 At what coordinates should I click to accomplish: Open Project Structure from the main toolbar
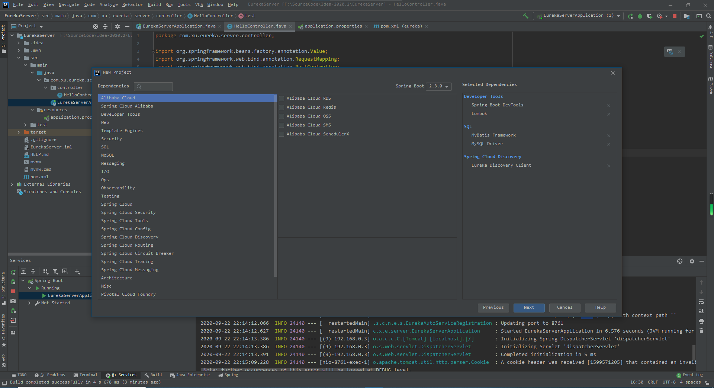pyautogui.click(x=687, y=16)
